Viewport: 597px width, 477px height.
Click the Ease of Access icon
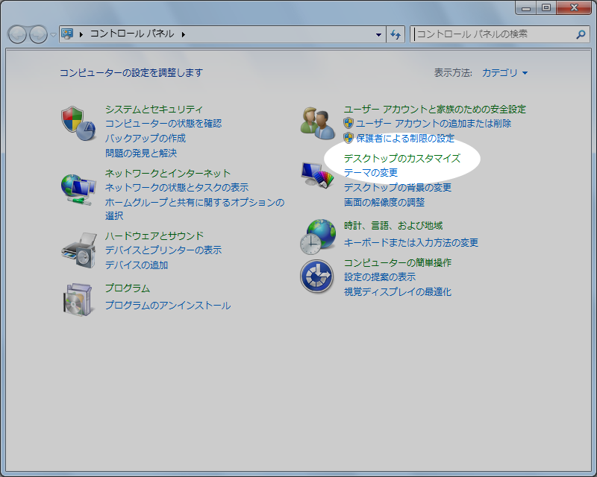coord(316,277)
